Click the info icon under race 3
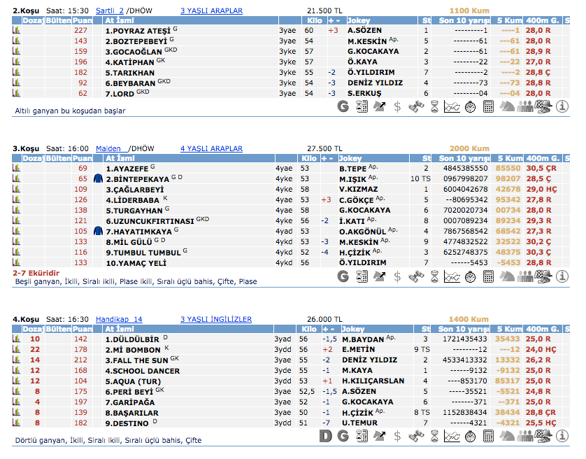The image size is (586, 459). point(563,276)
